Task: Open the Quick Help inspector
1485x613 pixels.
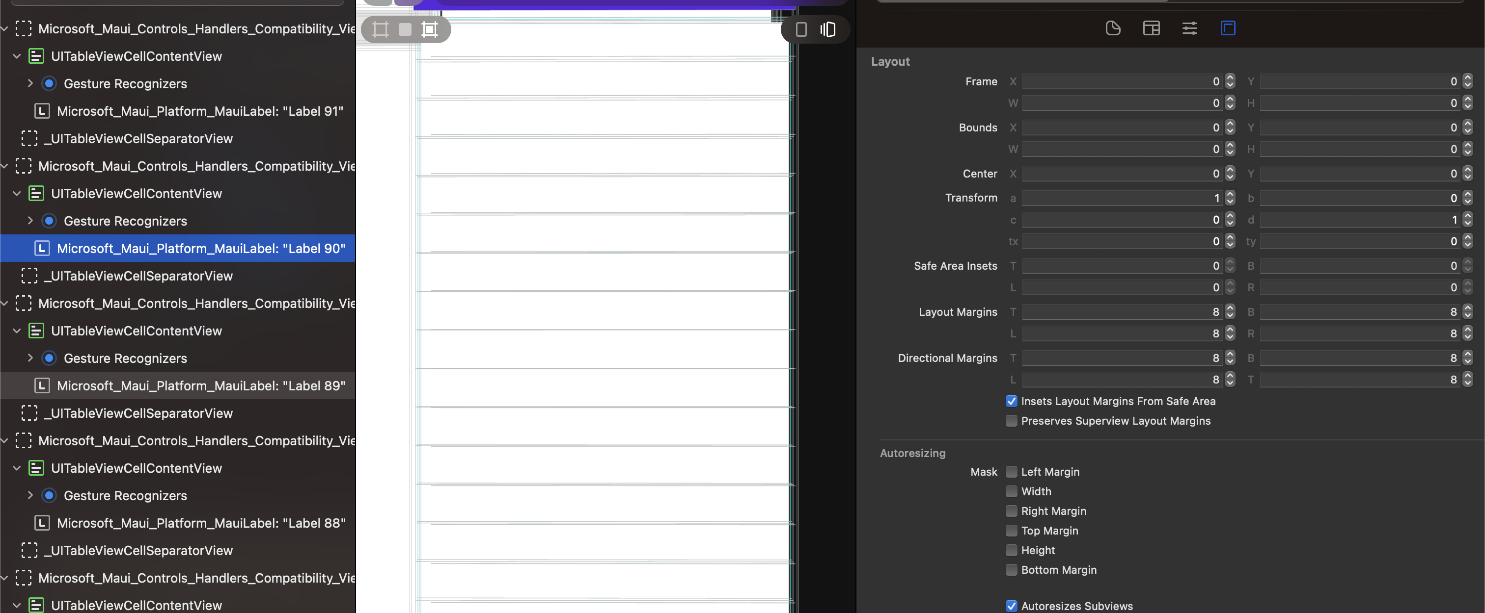Action: tap(1151, 28)
